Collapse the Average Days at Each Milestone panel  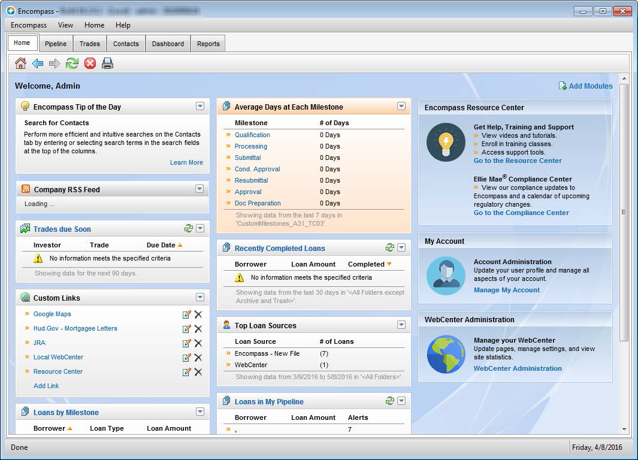(401, 107)
